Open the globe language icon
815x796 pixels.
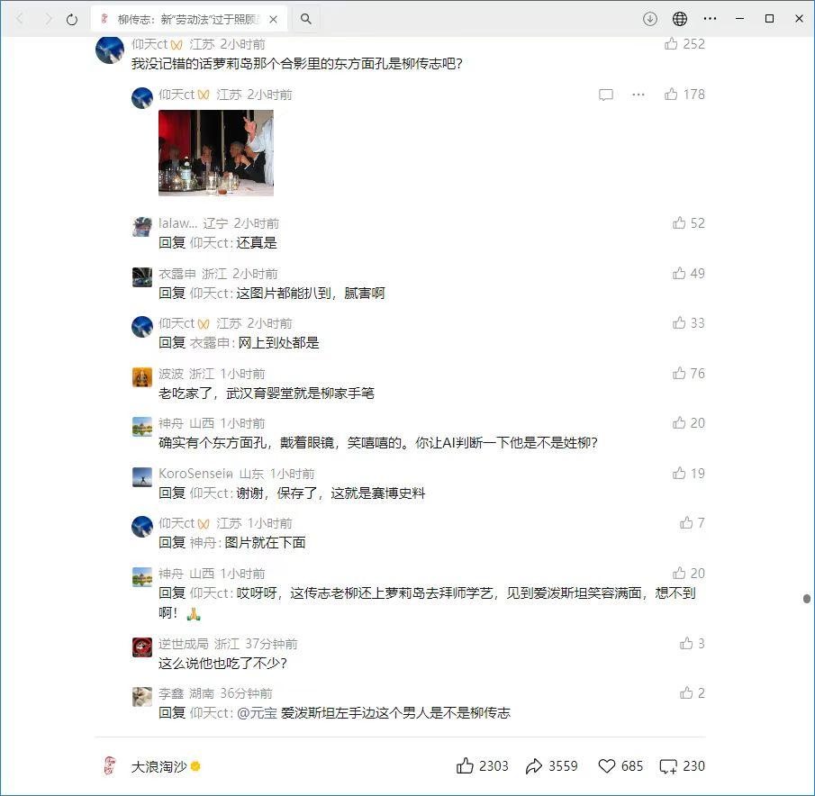coord(680,19)
